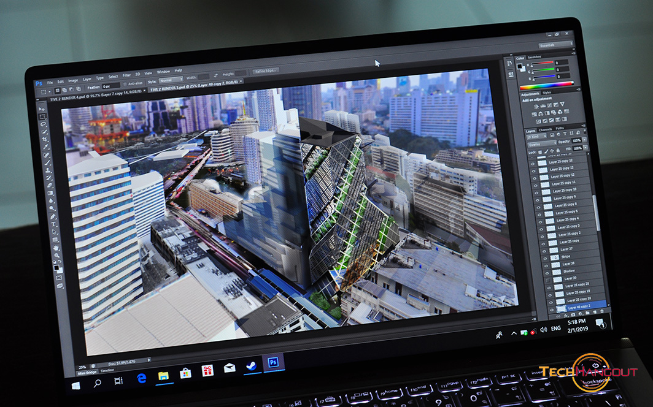
Task: Pick a color from the spectrum ramp
Action: pos(547,86)
